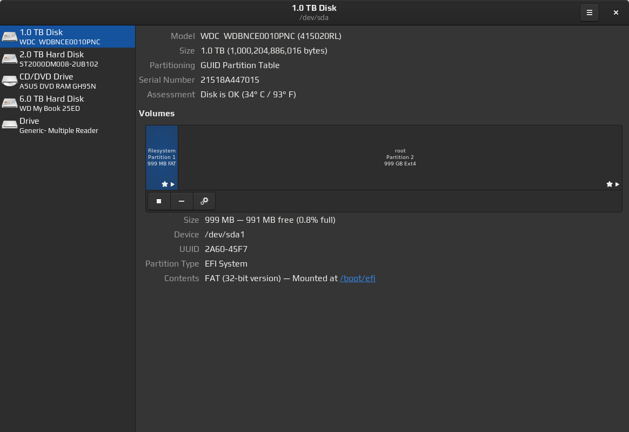
Task: Click the star icon on root partition
Action: pyautogui.click(x=610, y=184)
